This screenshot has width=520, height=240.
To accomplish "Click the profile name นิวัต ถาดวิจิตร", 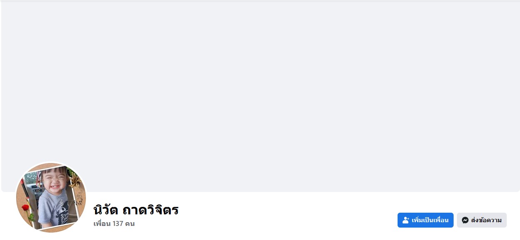I will coord(136,210).
